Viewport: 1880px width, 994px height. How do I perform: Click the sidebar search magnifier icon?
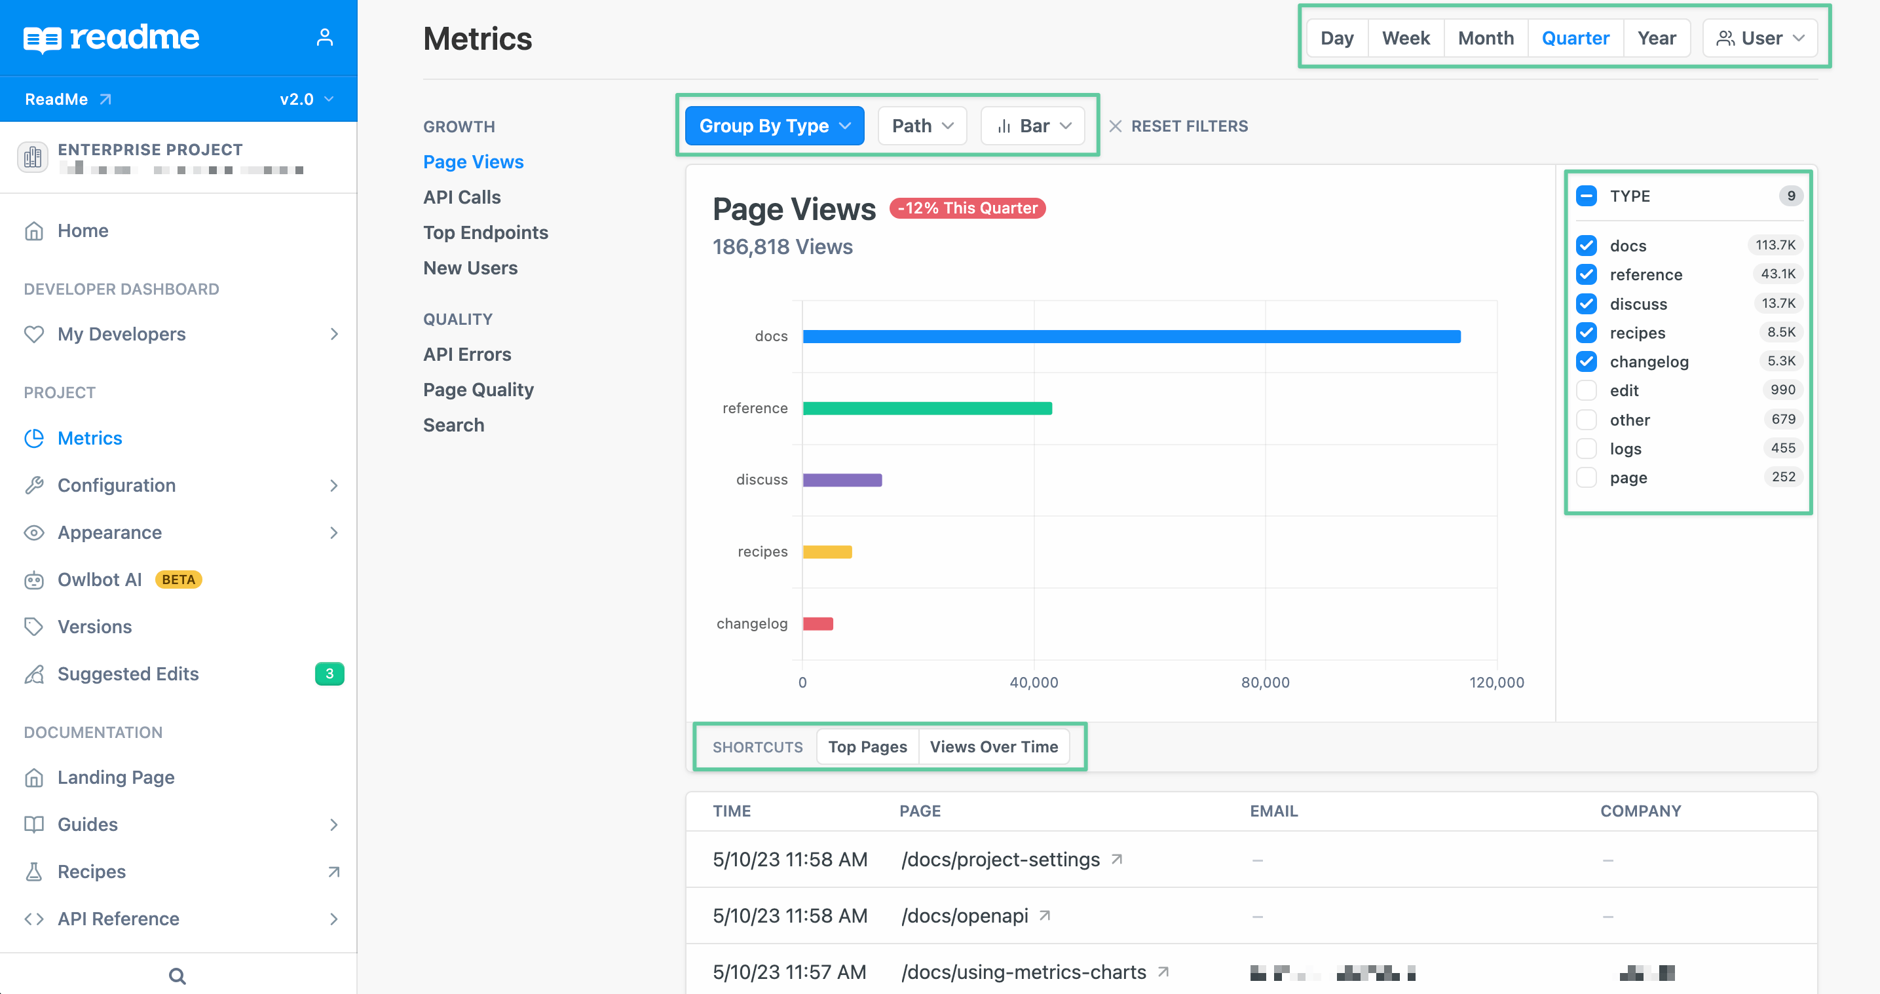click(177, 975)
